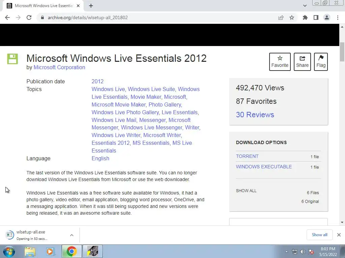This screenshot has width=345, height=258.
Task: Open the Photo Gallery topic link
Action: point(165,104)
